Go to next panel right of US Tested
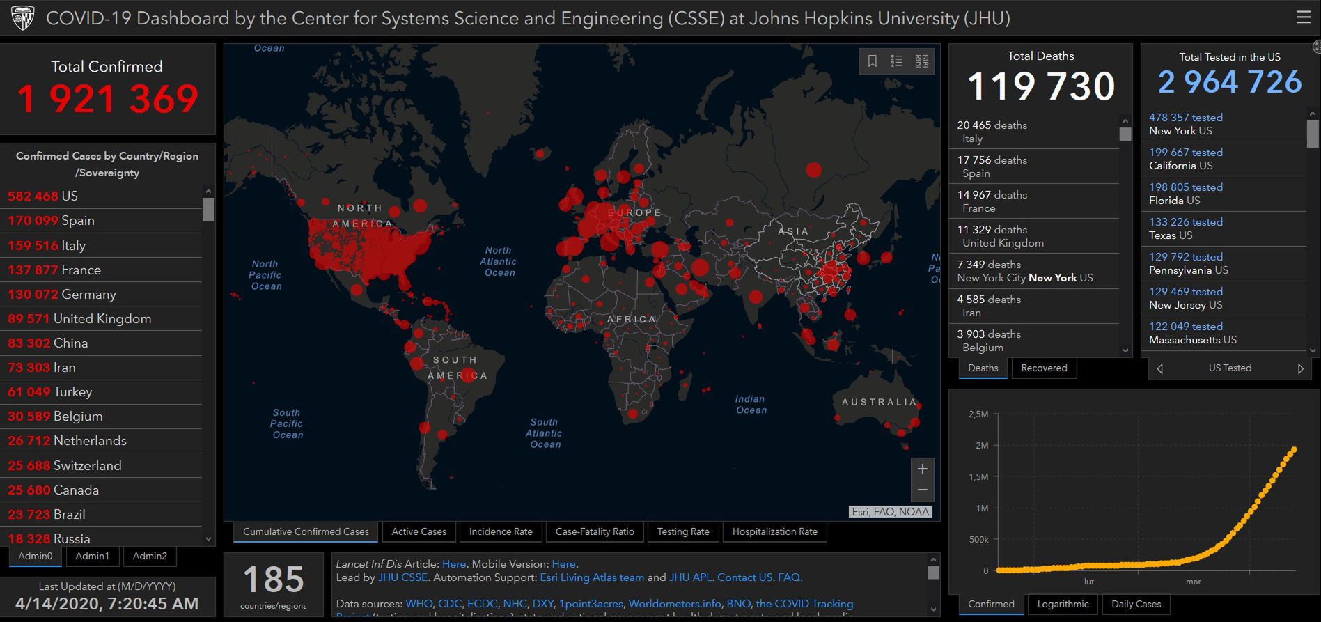Image resolution: width=1321 pixels, height=622 pixels. (x=1300, y=368)
